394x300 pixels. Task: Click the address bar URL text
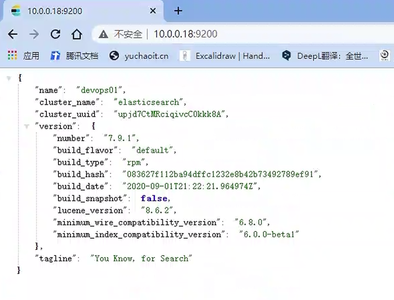point(185,34)
